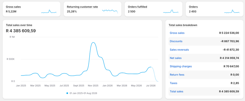Select legend label 01 Jan 2025–01 Aug 2026
This screenshot has width=245, height=101.
pos(83,93)
